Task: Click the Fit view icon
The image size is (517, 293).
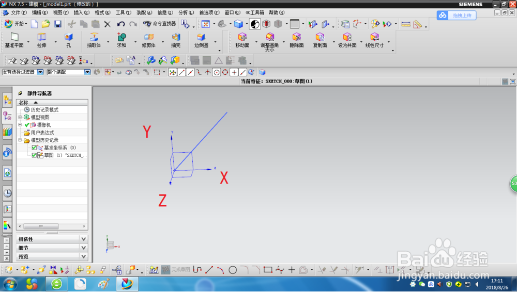Action: (x=206, y=24)
